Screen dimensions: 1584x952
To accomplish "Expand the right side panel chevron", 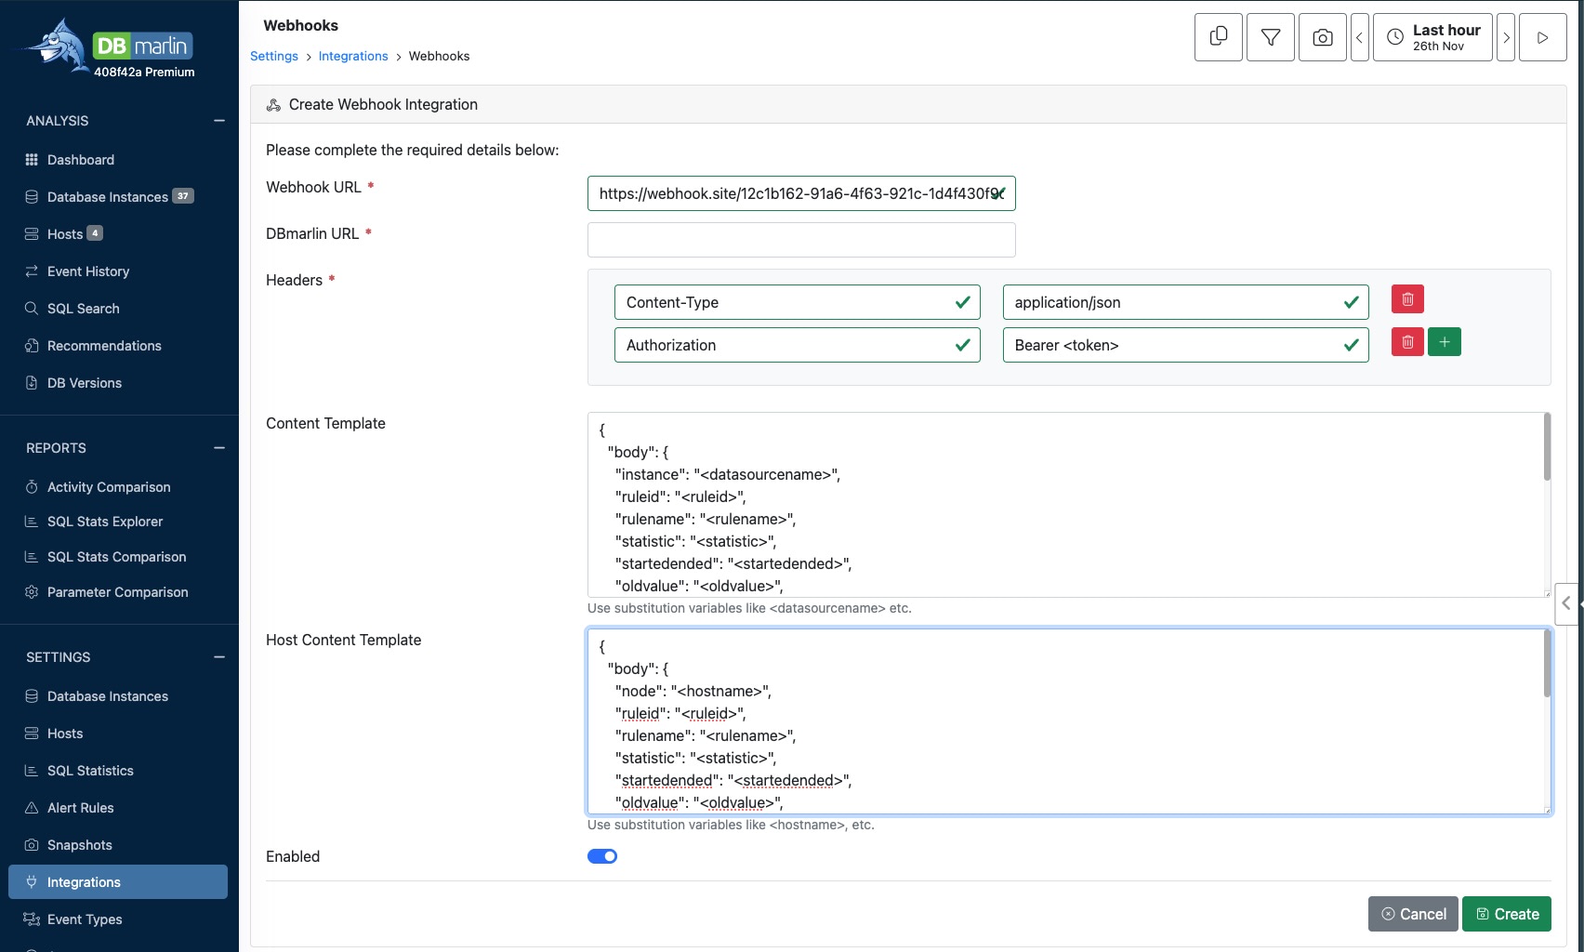I will (x=1569, y=603).
